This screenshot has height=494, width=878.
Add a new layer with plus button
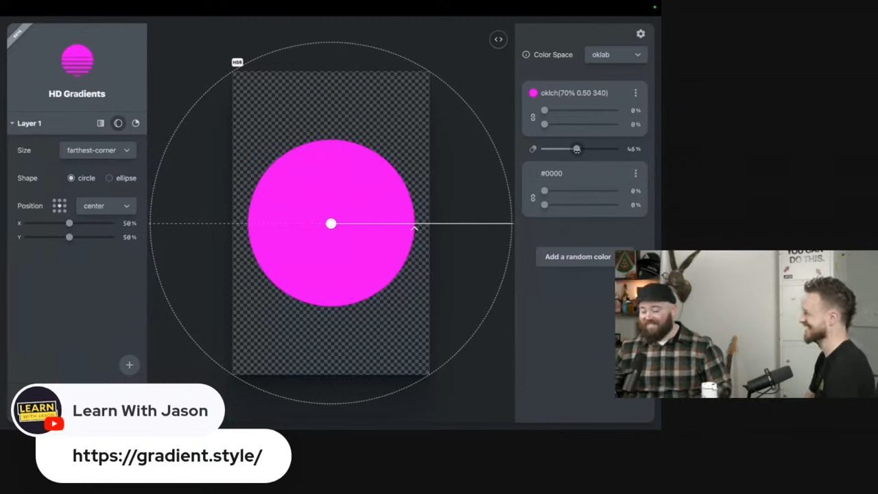(x=130, y=365)
